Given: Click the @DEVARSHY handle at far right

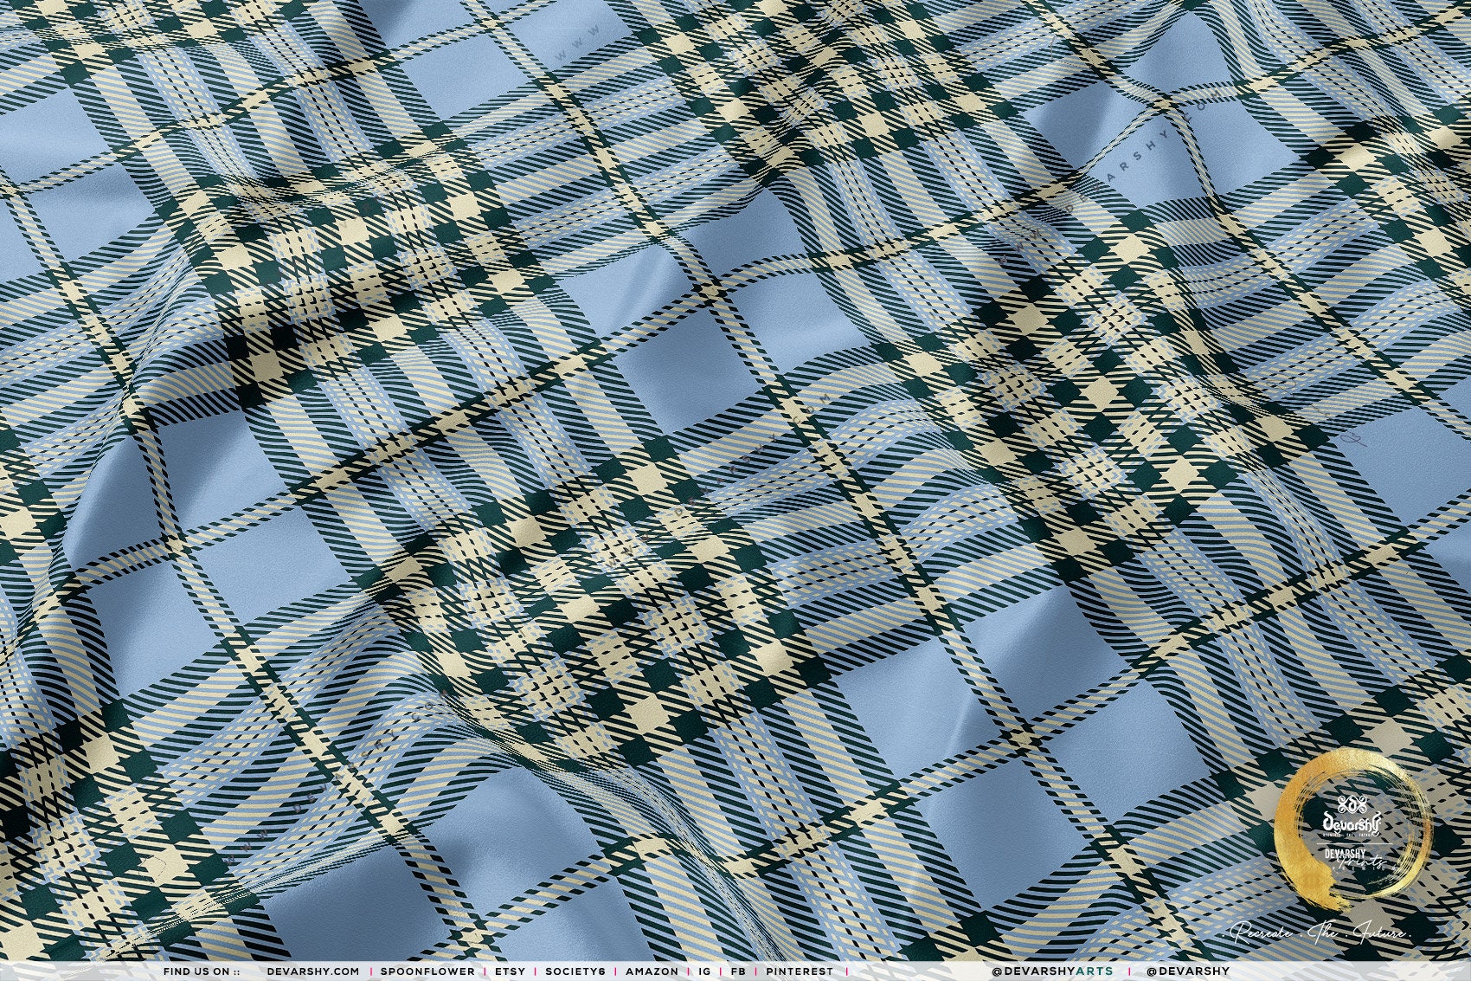Looking at the screenshot, I should tap(1187, 971).
